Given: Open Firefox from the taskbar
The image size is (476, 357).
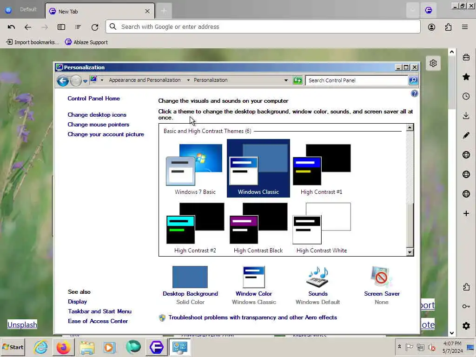Looking at the screenshot, I should point(63,347).
